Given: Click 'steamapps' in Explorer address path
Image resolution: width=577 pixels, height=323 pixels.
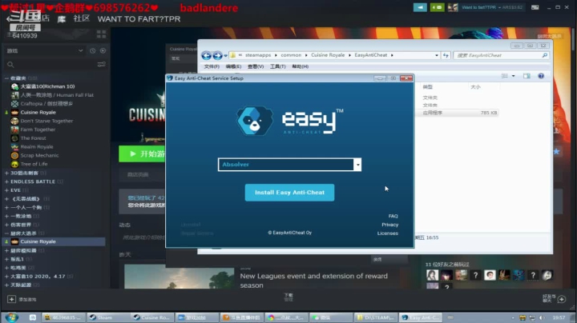Looking at the screenshot, I should point(258,55).
